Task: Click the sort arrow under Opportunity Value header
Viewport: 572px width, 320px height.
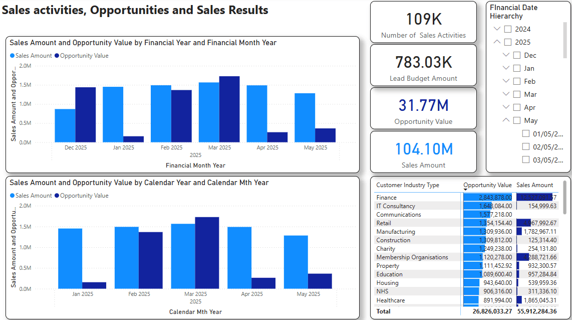Action: 466,190
